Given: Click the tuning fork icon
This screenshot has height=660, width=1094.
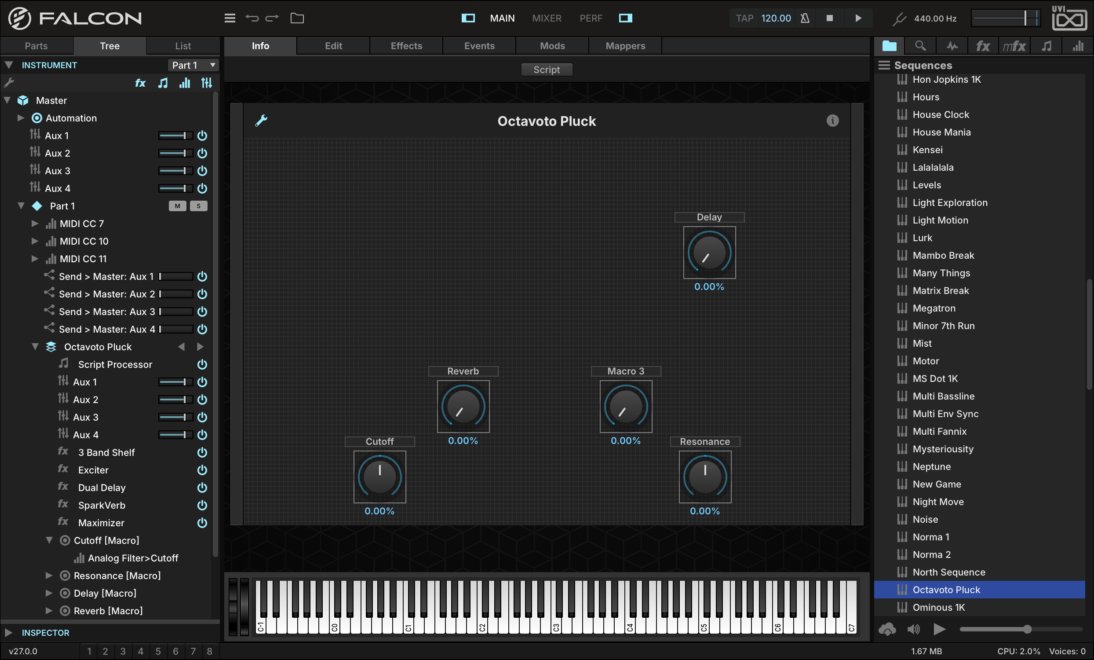Looking at the screenshot, I should [x=899, y=18].
